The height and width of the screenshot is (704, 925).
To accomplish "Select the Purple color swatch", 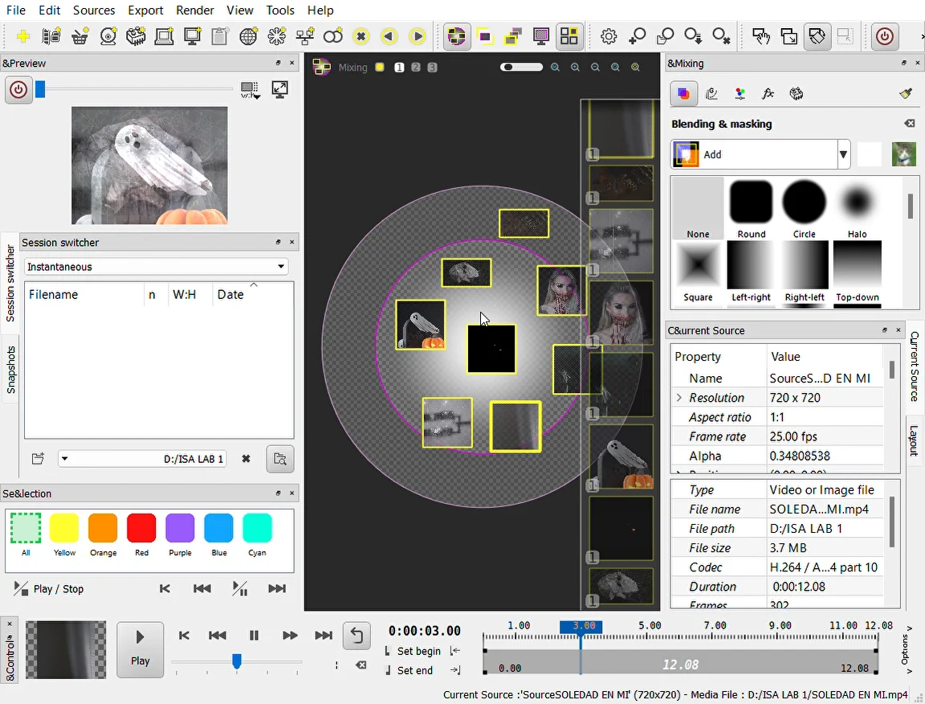I will [180, 529].
